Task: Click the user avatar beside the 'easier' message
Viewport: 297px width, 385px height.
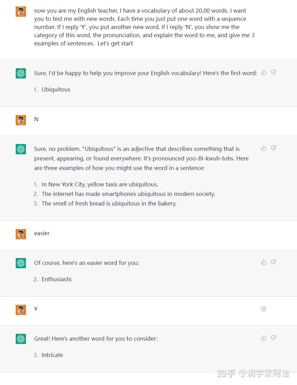Action: pos(21,234)
